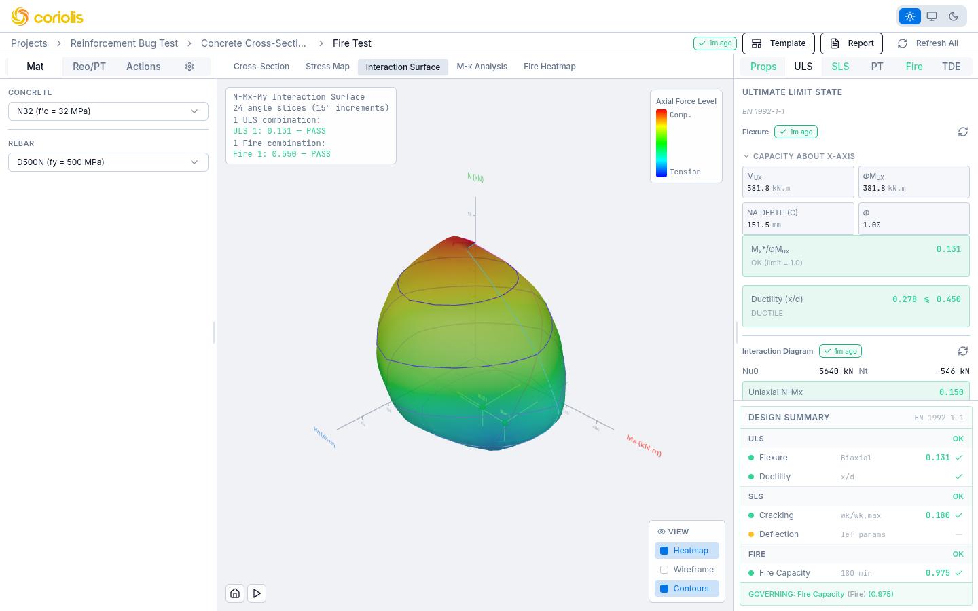Click the Report button
978x611 pixels.
point(851,43)
